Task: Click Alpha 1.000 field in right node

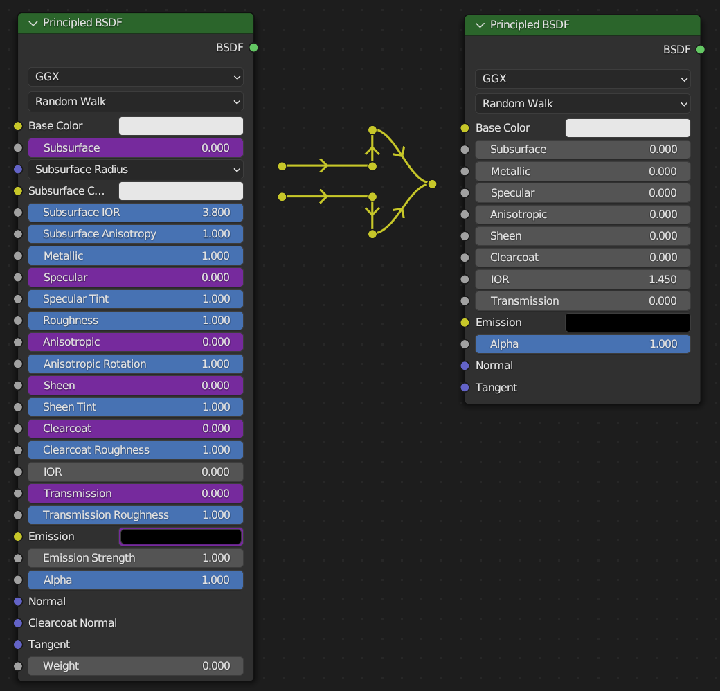Action: (x=582, y=344)
